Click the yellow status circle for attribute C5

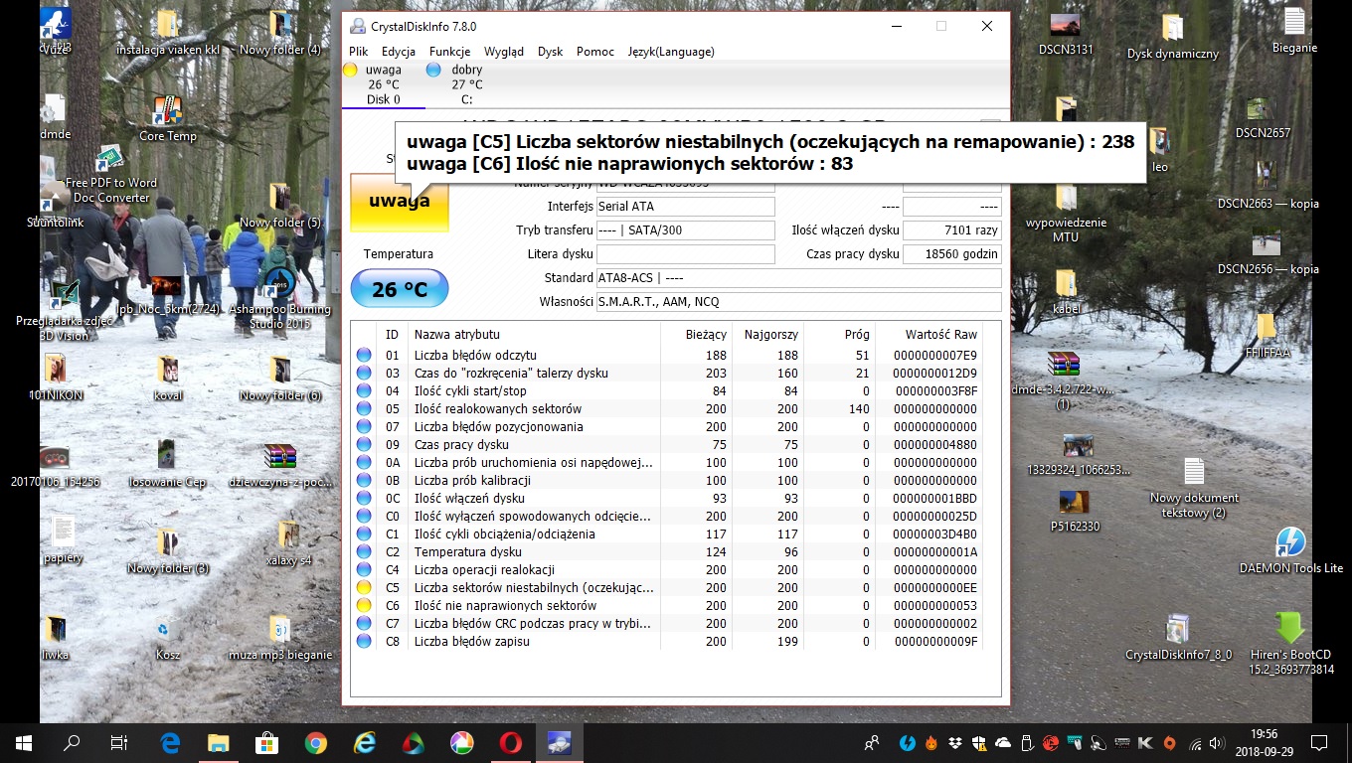[x=364, y=587]
